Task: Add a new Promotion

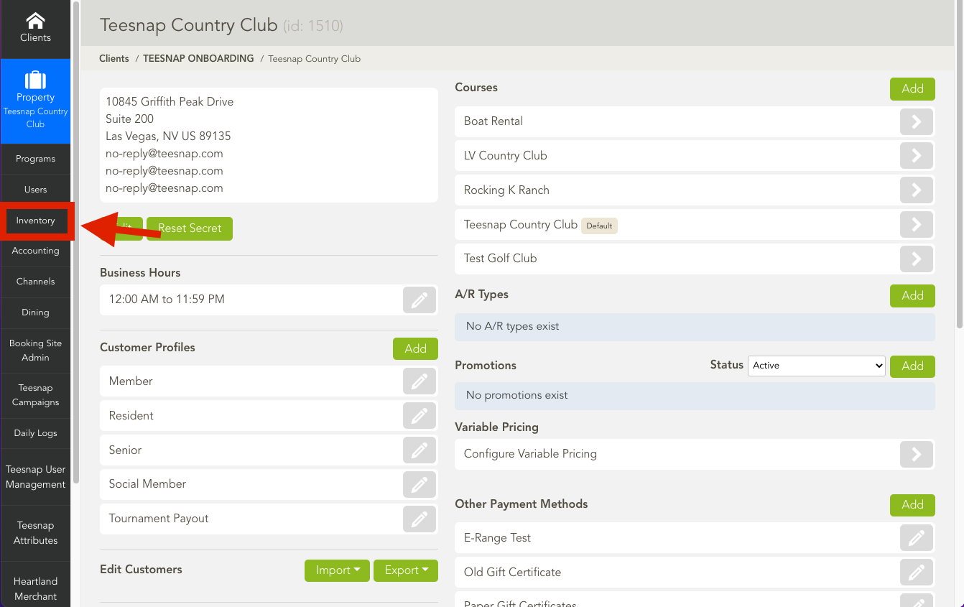Action: (x=912, y=366)
